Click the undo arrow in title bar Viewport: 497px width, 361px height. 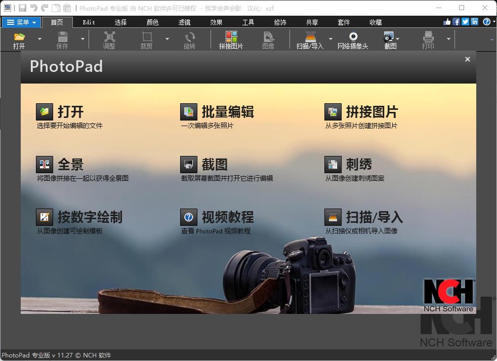[33, 8]
